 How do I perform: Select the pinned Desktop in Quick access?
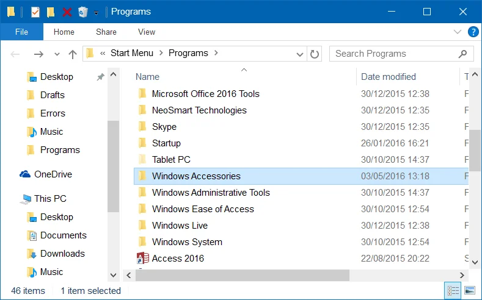57,77
